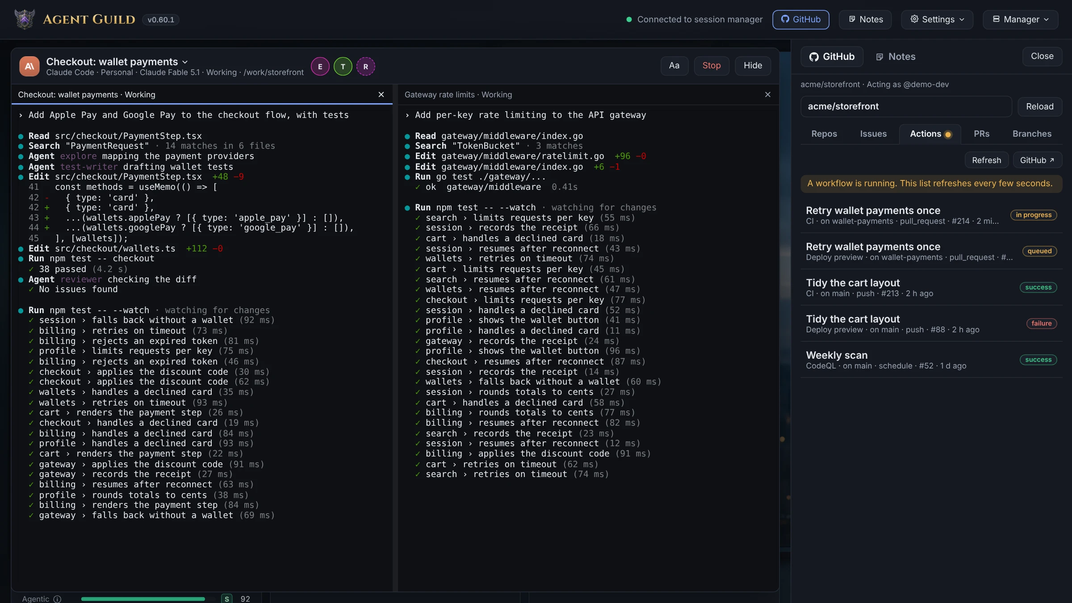The image size is (1072, 603).
Task: Open the Aa font size control
Action: tap(674, 66)
